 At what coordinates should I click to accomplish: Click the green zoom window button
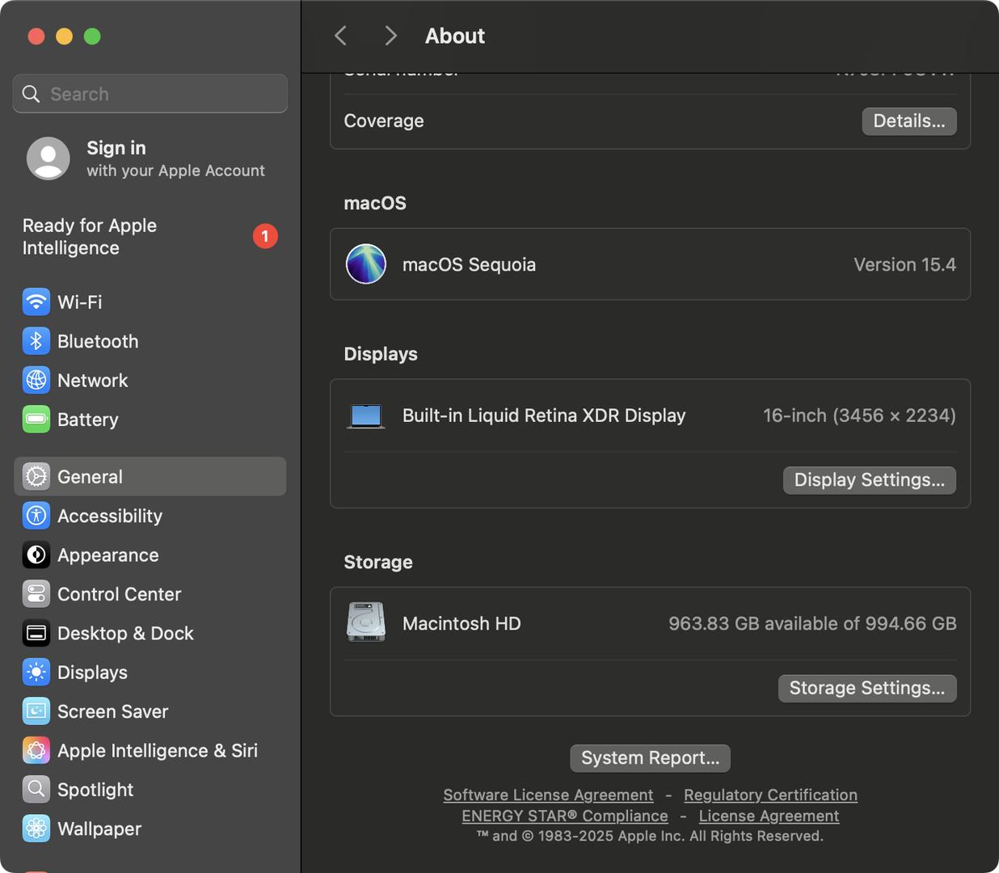pos(92,36)
